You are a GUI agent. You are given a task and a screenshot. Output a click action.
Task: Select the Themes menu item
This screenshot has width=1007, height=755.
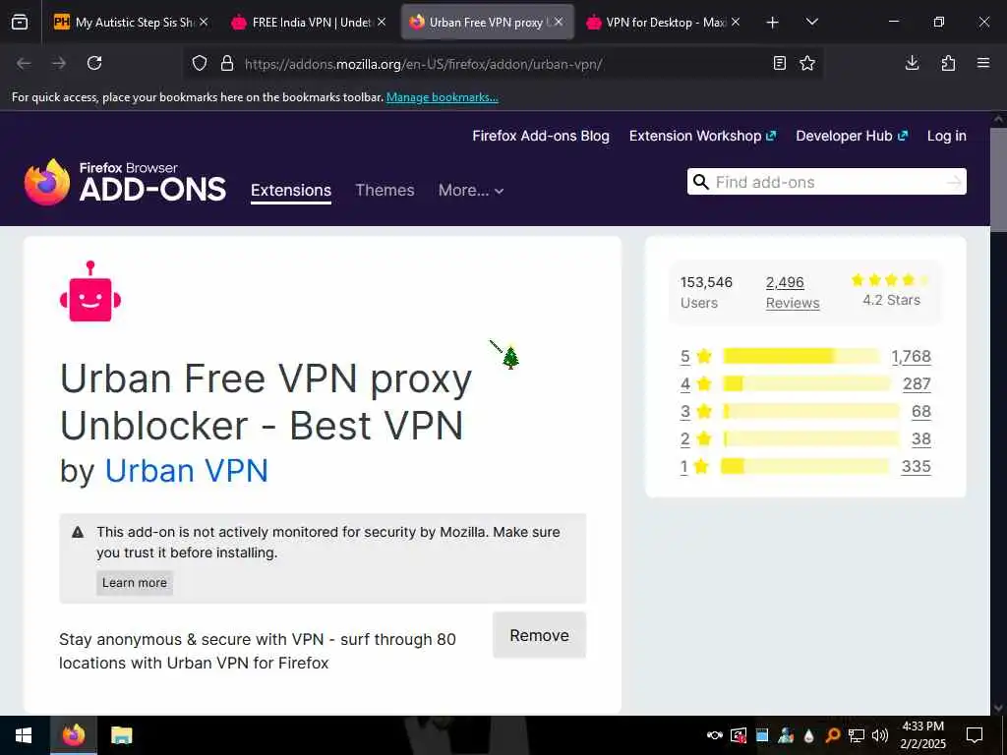[x=385, y=190]
